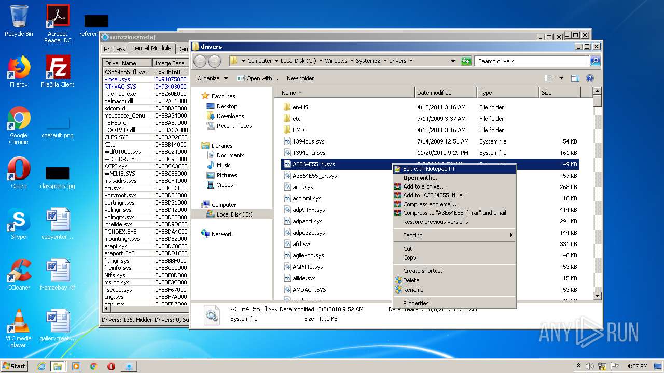The width and height of the screenshot is (664, 373).
Task: Launch Acrobat Reader DC shortcut
Action: pos(58,23)
